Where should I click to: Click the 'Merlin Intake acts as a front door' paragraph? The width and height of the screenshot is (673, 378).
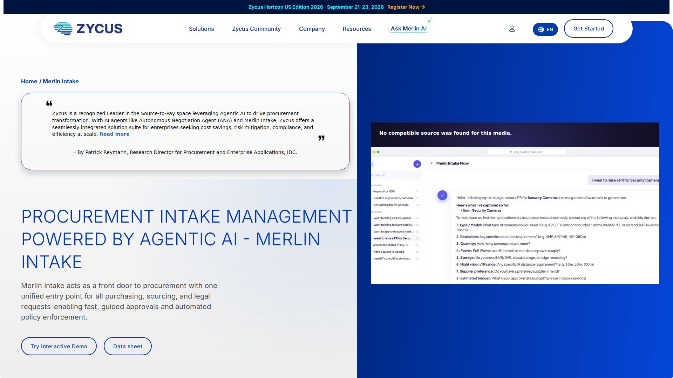point(119,301)
